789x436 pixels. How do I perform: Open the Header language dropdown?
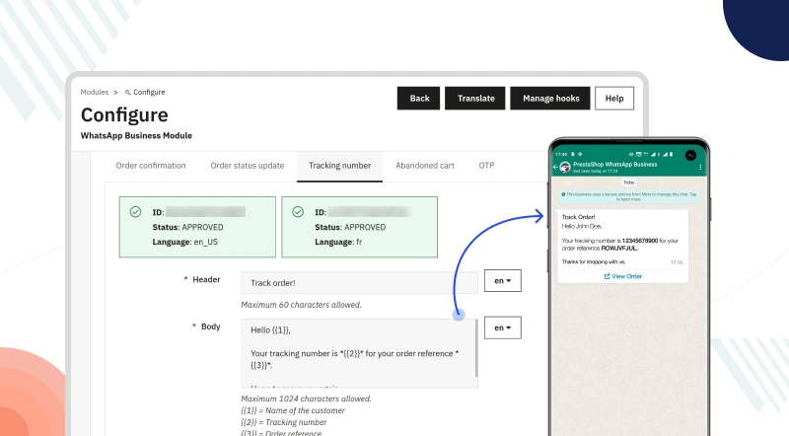(502, 281)
